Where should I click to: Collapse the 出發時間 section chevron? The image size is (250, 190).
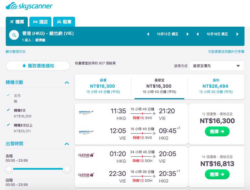tap(67, 144)
